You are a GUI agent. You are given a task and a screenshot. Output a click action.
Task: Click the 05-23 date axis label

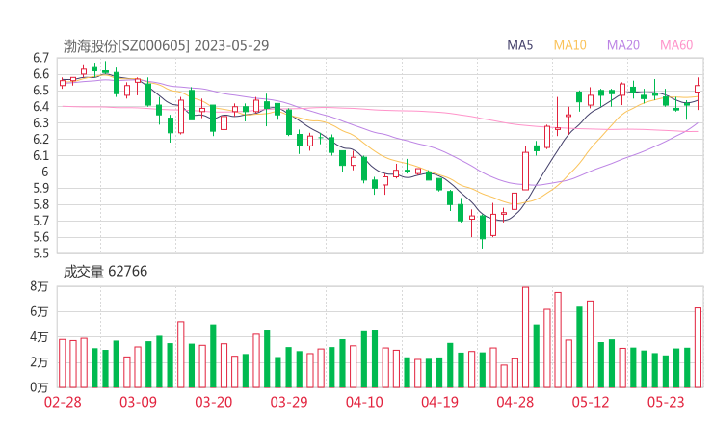coord(666,402)
